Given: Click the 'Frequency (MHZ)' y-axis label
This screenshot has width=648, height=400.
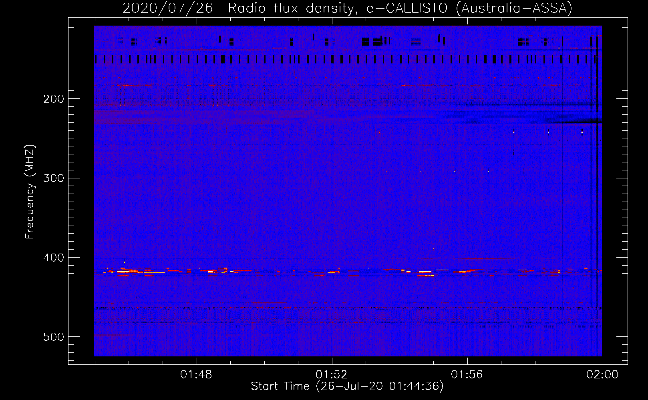Looking at the screenshot, I should click(x=30, y=192).
